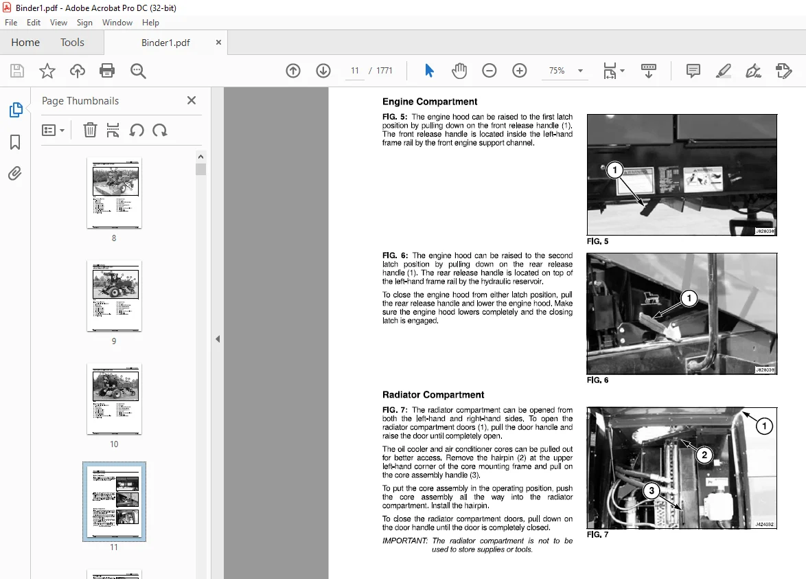
Task: Close the Binder1.pdf tab
Action: pos(218,42)
